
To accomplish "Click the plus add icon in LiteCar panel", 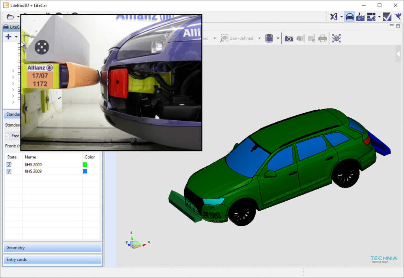I will tap(8, 37).
